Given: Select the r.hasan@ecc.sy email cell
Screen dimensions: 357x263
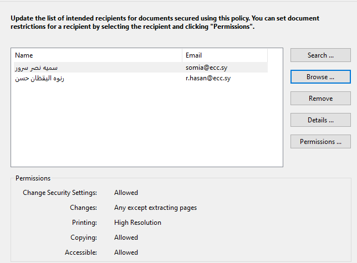Looking at the screenshot, I should [x=208, y=78].
